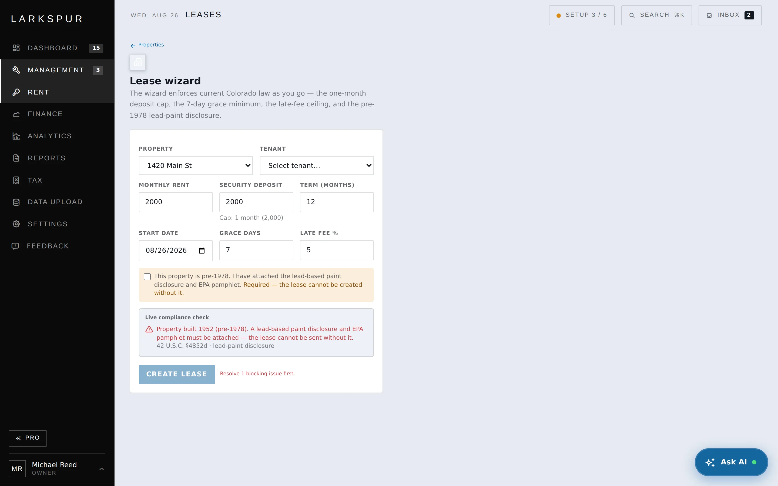Click the 'Live compliance check' heading

tap(177, 318)
